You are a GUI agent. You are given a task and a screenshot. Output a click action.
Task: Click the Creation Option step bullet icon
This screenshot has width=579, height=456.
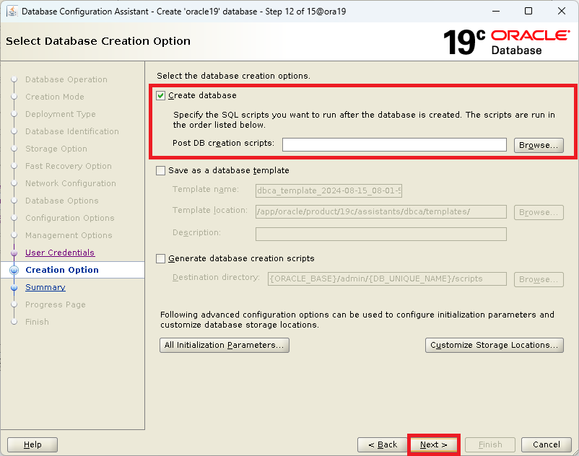coord(14,270)
